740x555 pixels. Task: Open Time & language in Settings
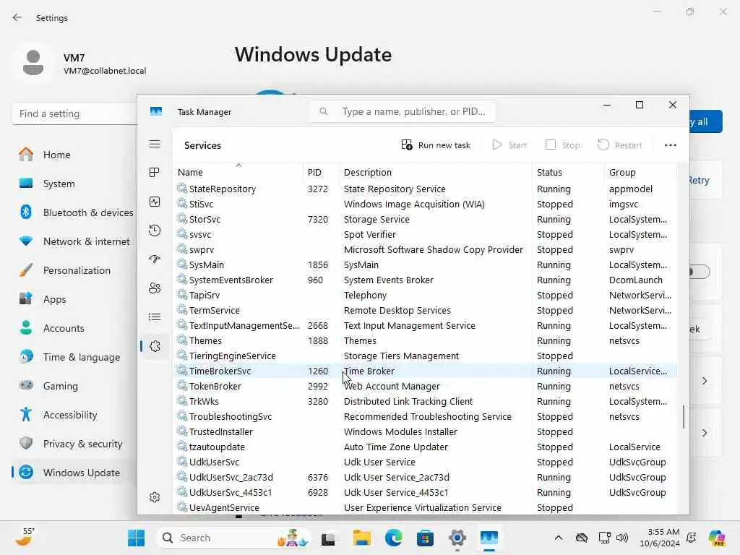tap(73, 357)
